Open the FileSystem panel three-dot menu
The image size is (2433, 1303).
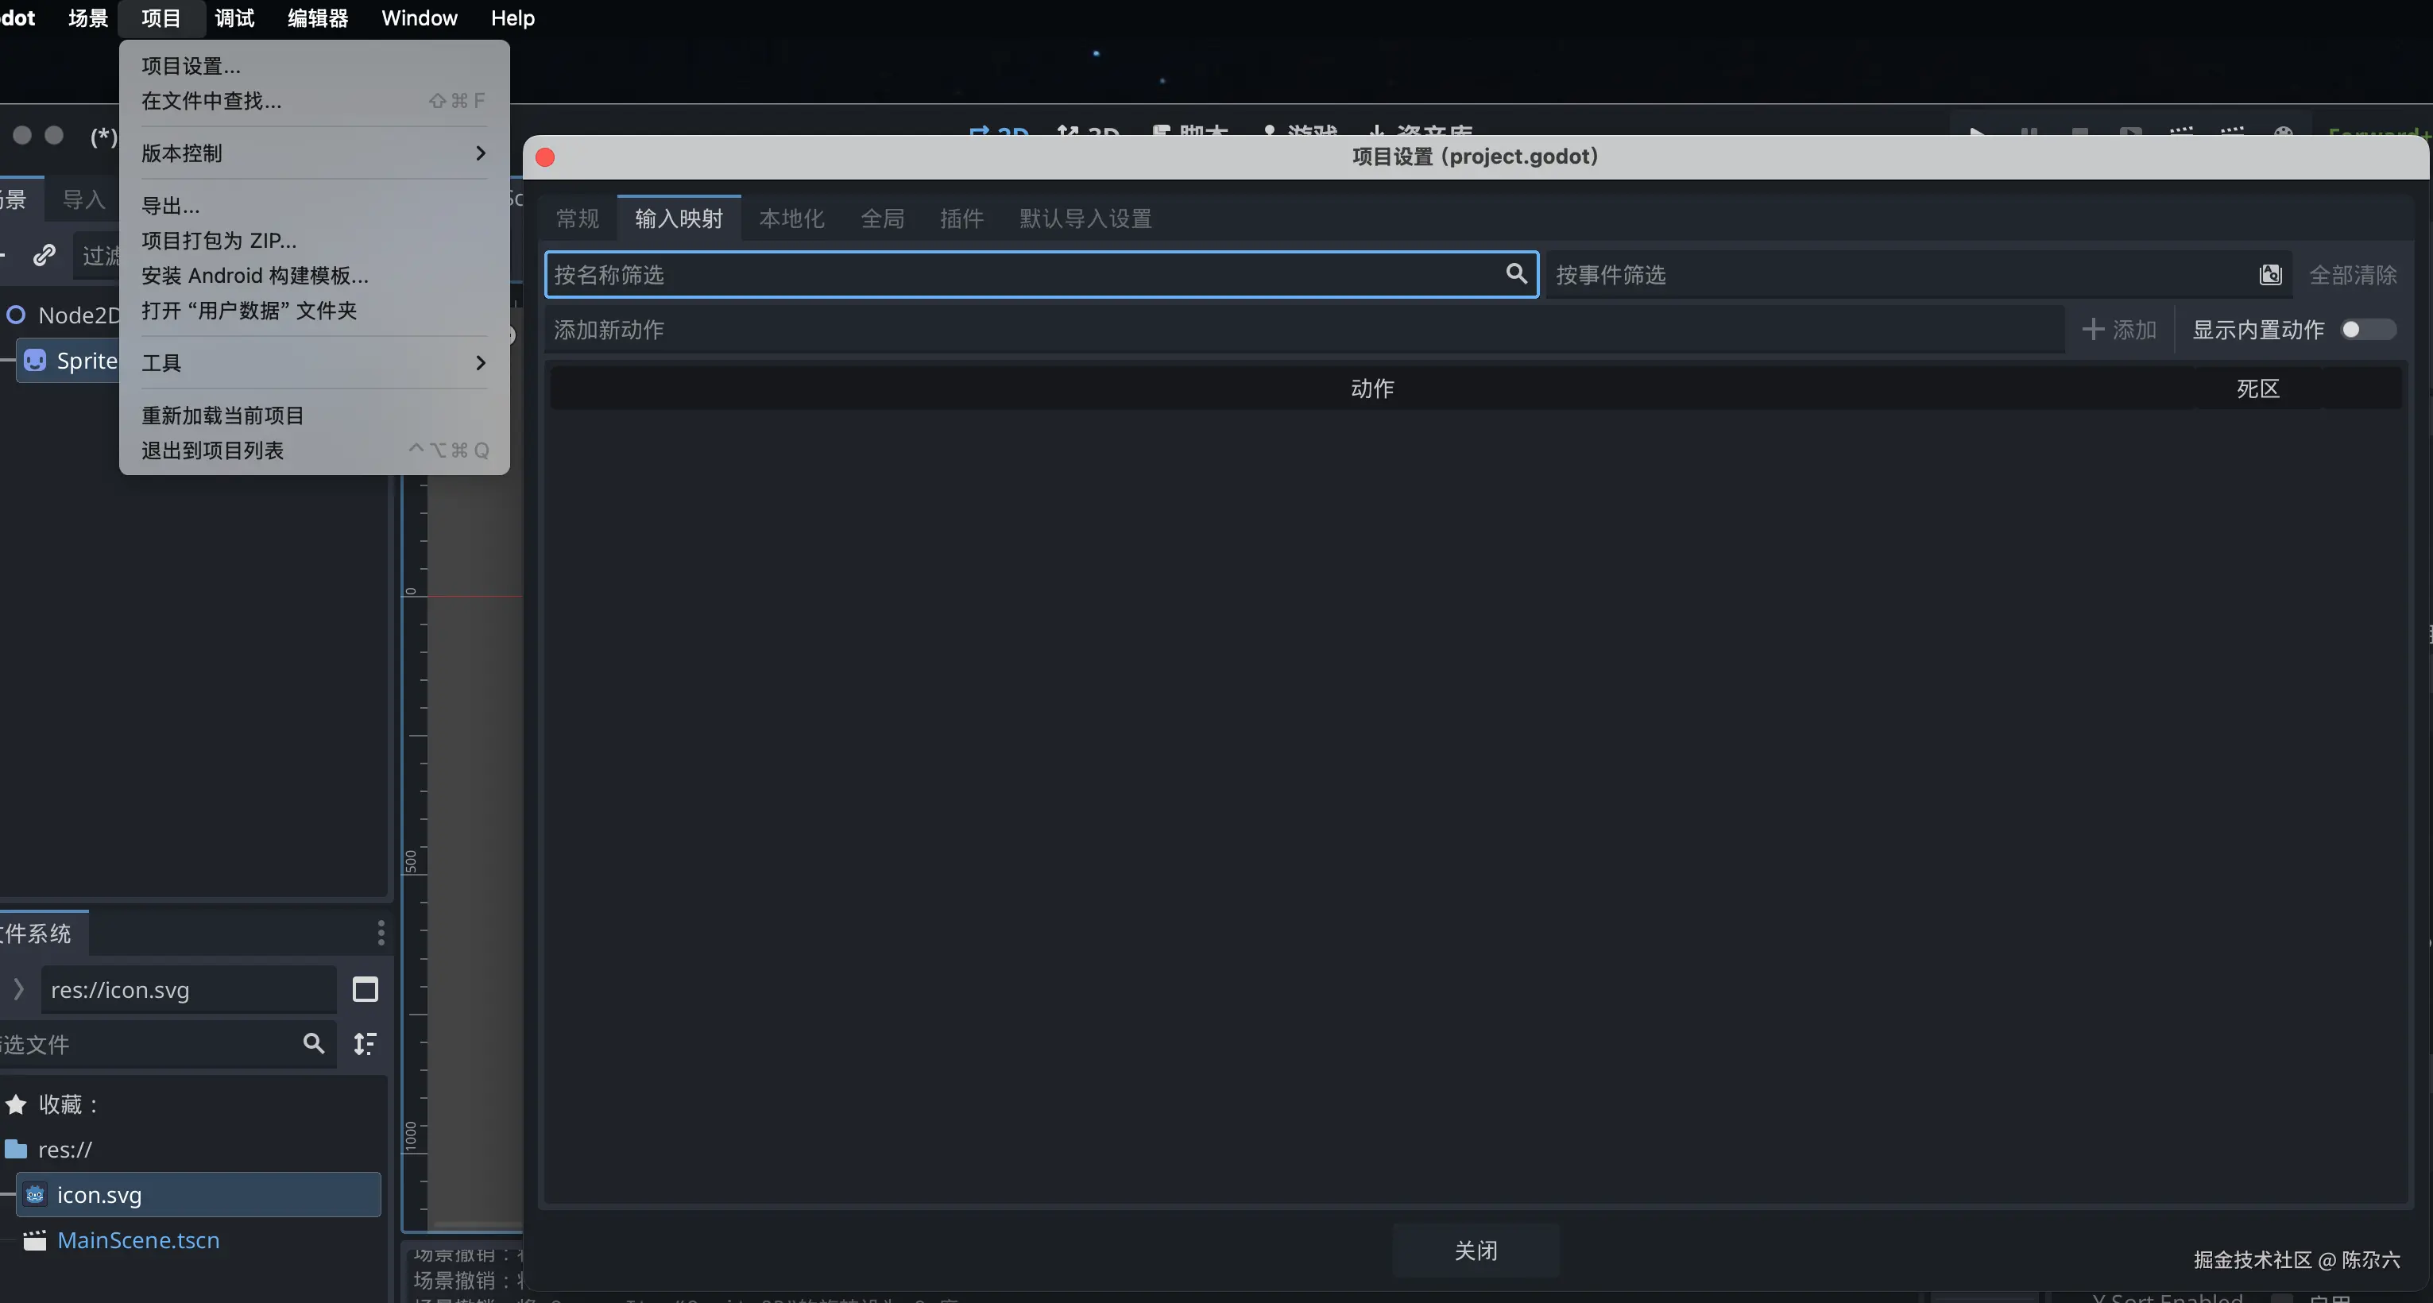point(381,933)
